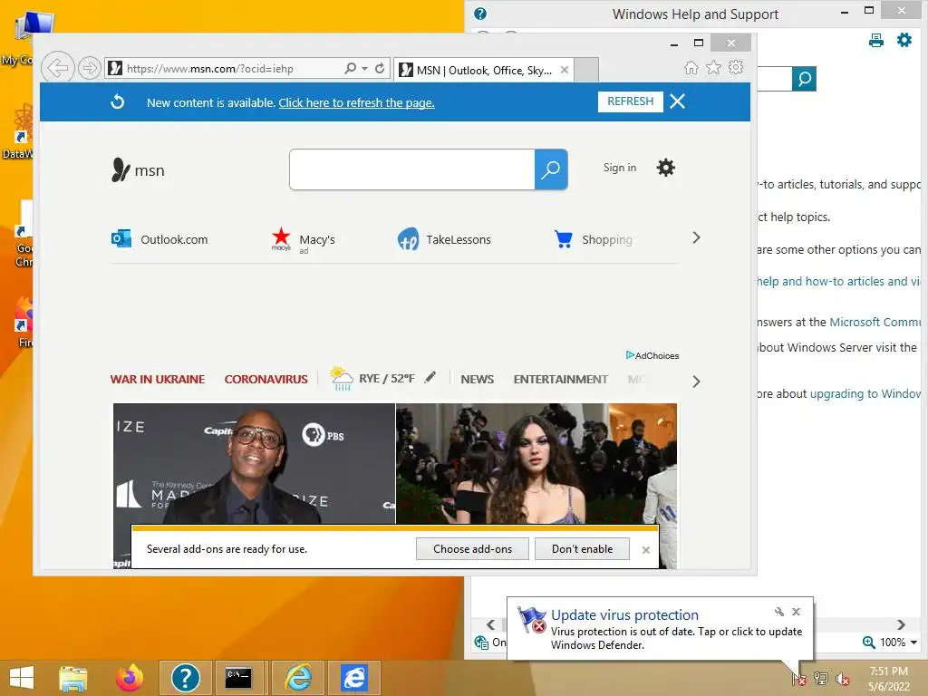Click the address bar search magnifier icon
The width and height of the screenshot is (928, 696).
[x=351, y=68]
